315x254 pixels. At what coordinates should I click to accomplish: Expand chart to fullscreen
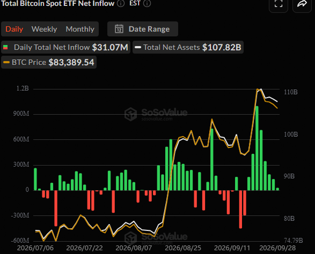pyautogui.click(x=279, y=4)
